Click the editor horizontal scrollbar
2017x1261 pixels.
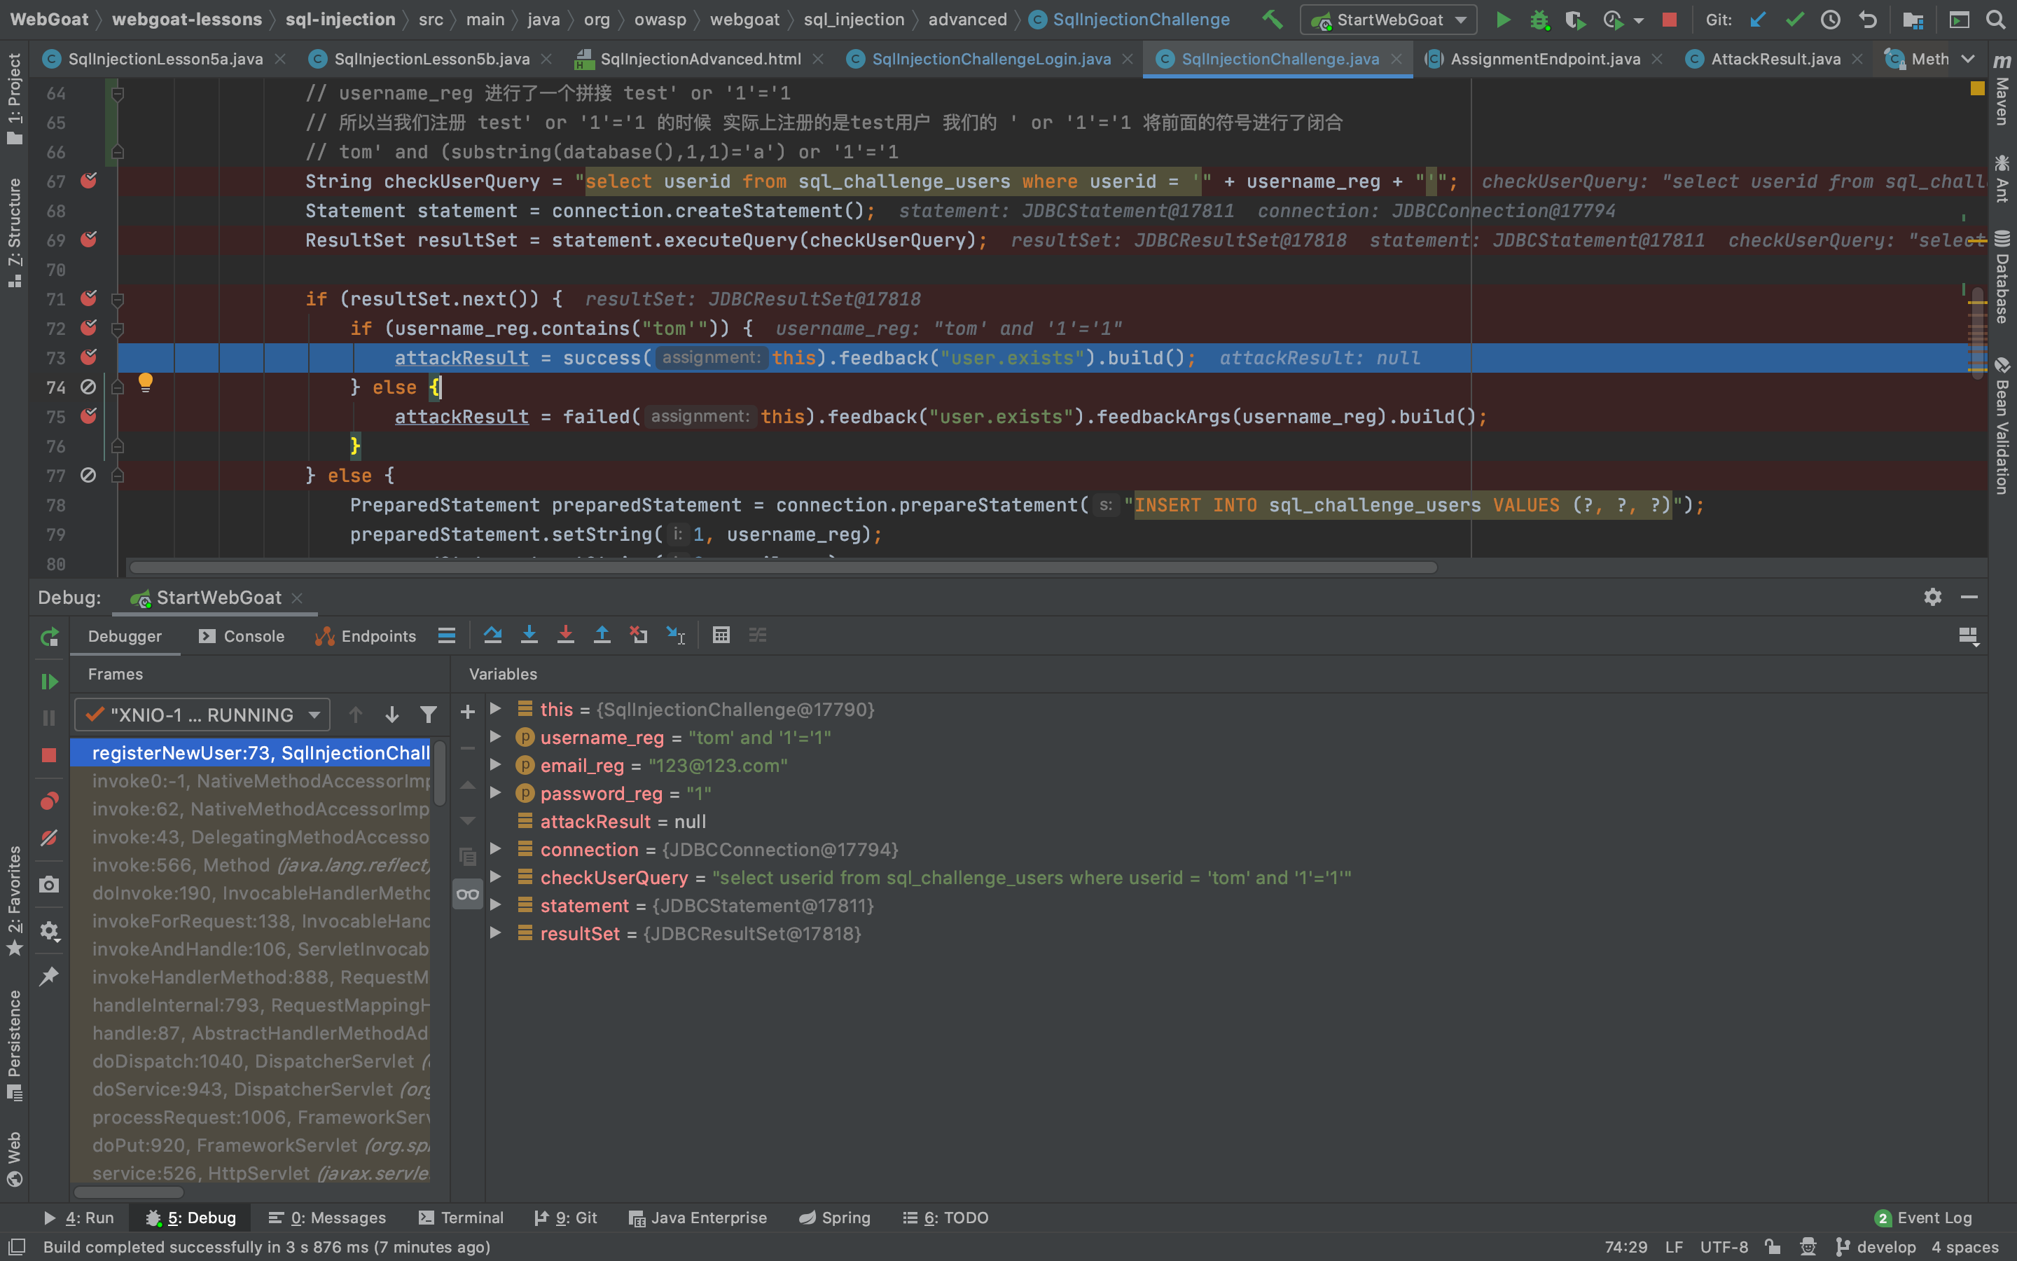point(784,567)
